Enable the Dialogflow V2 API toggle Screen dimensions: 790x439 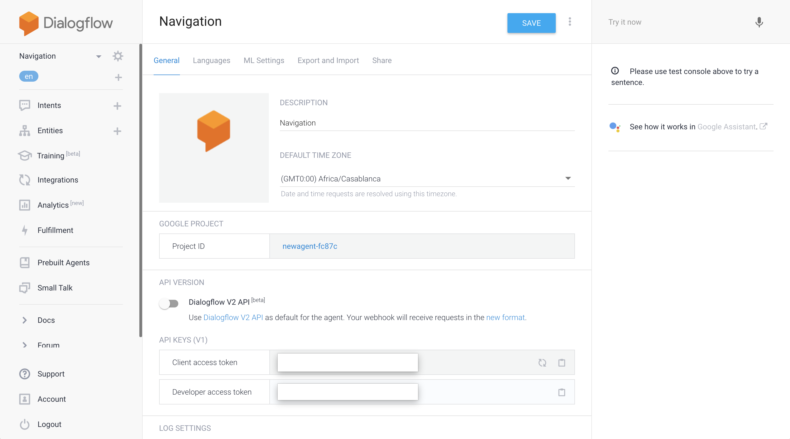pyautogui.click(x=169, y=304)
